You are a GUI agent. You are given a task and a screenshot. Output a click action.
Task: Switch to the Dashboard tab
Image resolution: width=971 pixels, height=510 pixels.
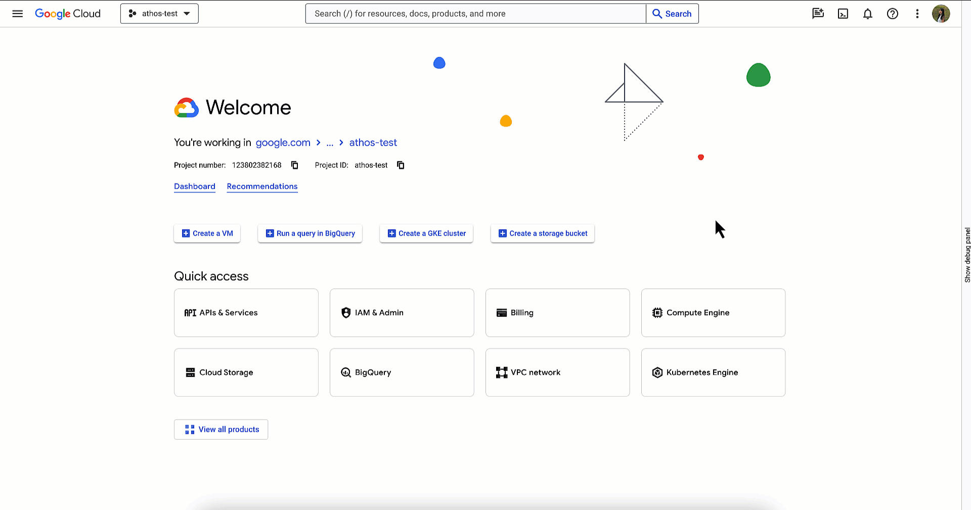(x=195, y=187)
